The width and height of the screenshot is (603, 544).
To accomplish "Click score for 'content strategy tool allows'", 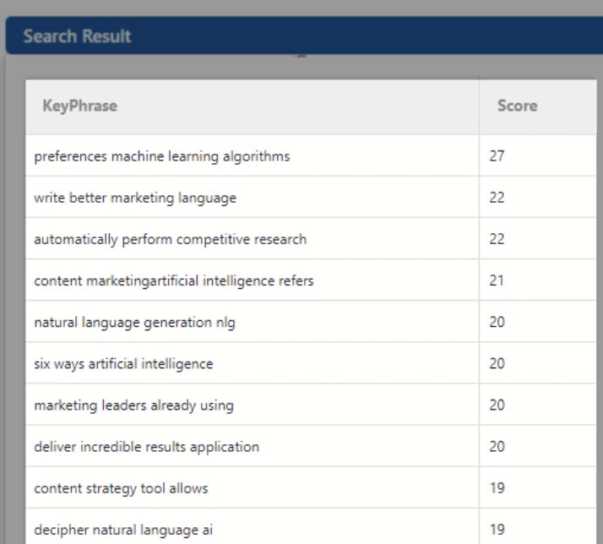I will (497, 487).
